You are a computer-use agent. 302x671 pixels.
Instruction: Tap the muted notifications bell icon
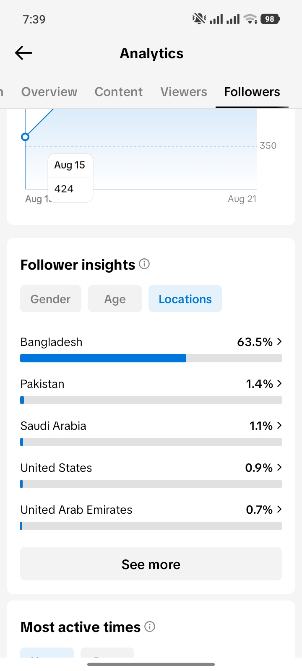tap(199, 19)
